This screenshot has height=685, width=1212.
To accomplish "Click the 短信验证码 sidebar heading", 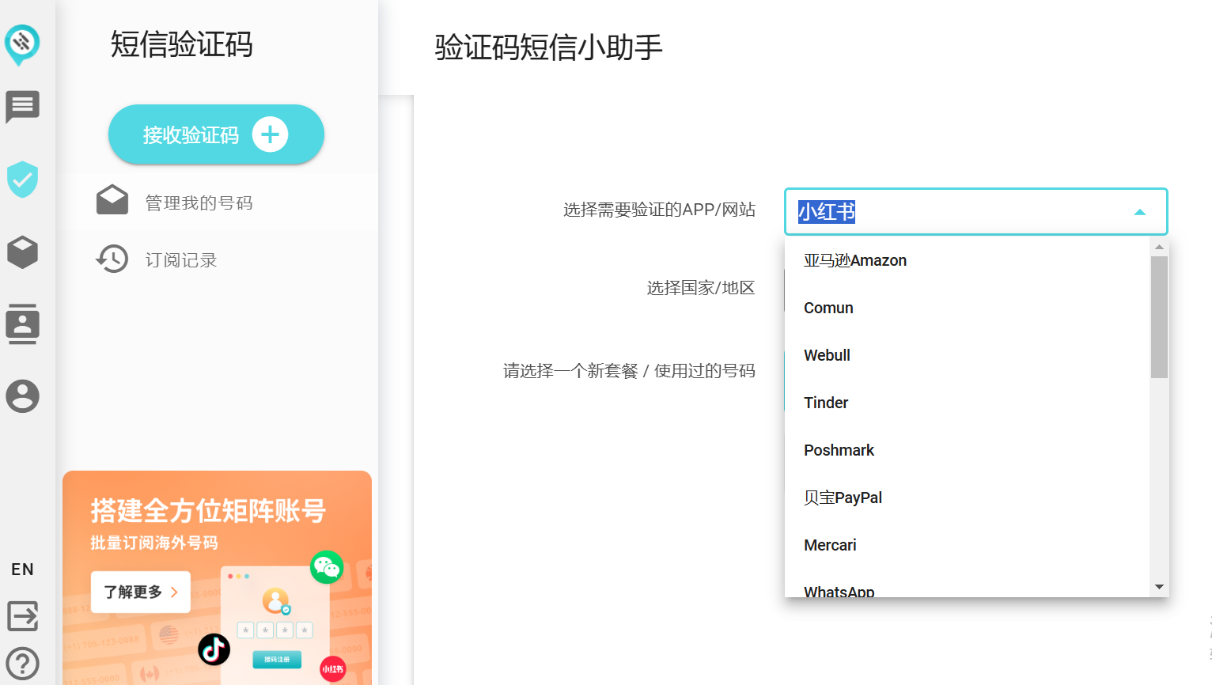I will click(182, 44).
